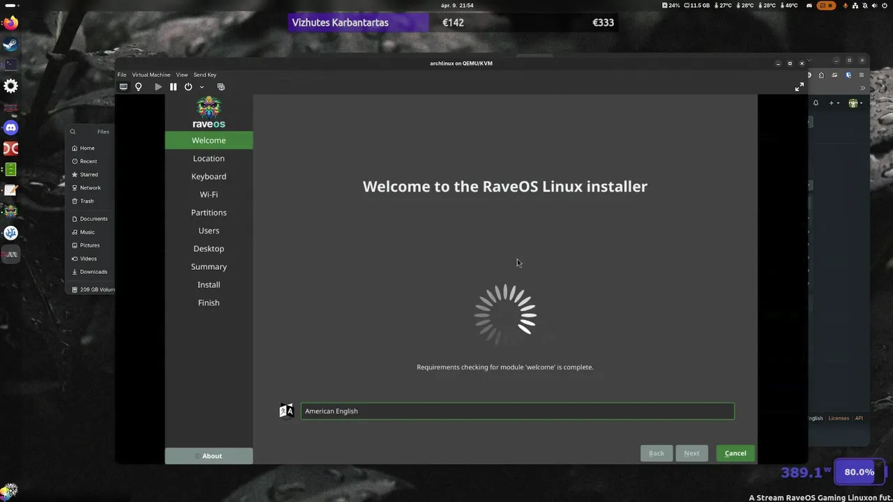Go to the Finish installer step
This screenshot has width=893, height=502.
pos(209,303)
